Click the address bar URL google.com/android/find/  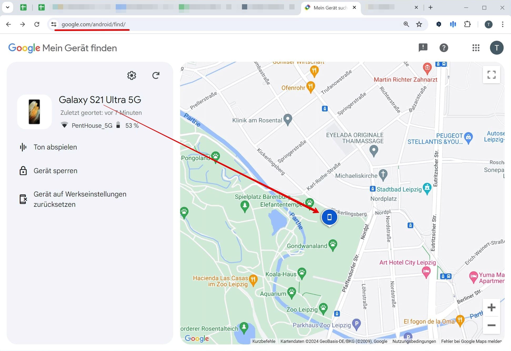coord(93,24)
